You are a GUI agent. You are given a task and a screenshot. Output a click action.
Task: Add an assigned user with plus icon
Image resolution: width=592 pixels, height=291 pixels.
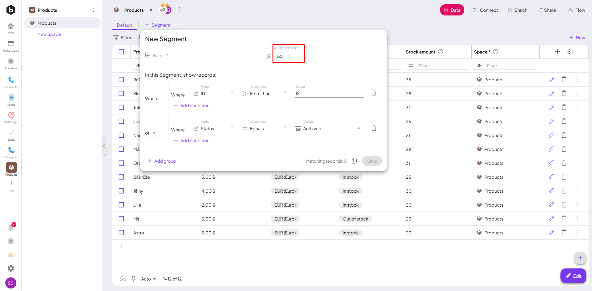tap(289, 57)
